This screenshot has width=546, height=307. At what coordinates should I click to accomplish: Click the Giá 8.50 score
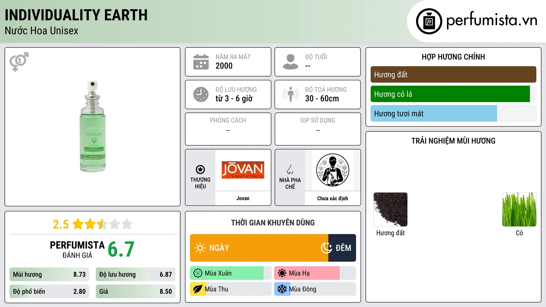tap(136, 292)
